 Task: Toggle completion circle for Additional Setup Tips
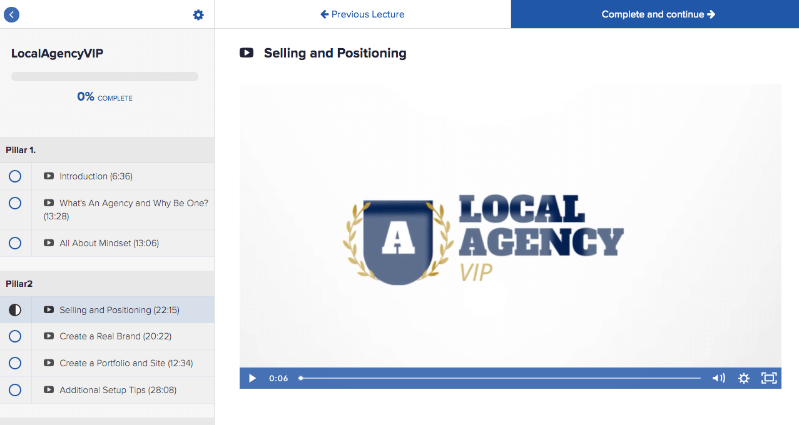(15, 390)
